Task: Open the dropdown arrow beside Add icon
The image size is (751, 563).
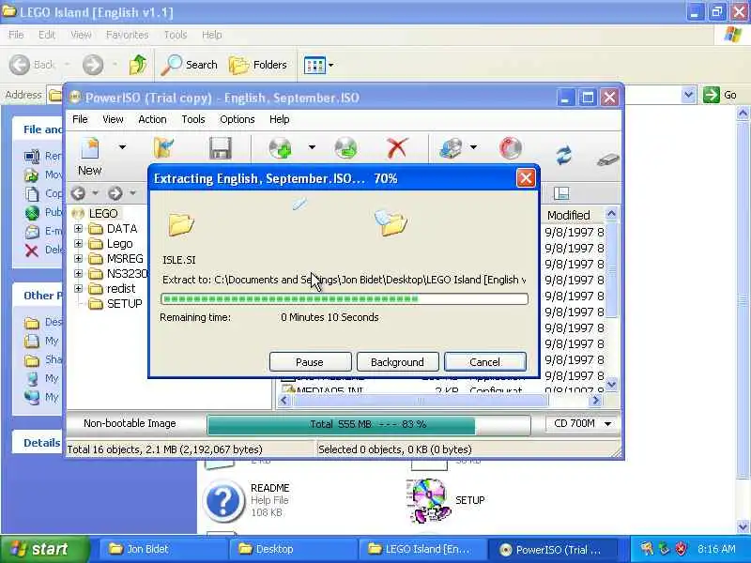Action: (x=312, y=147)
